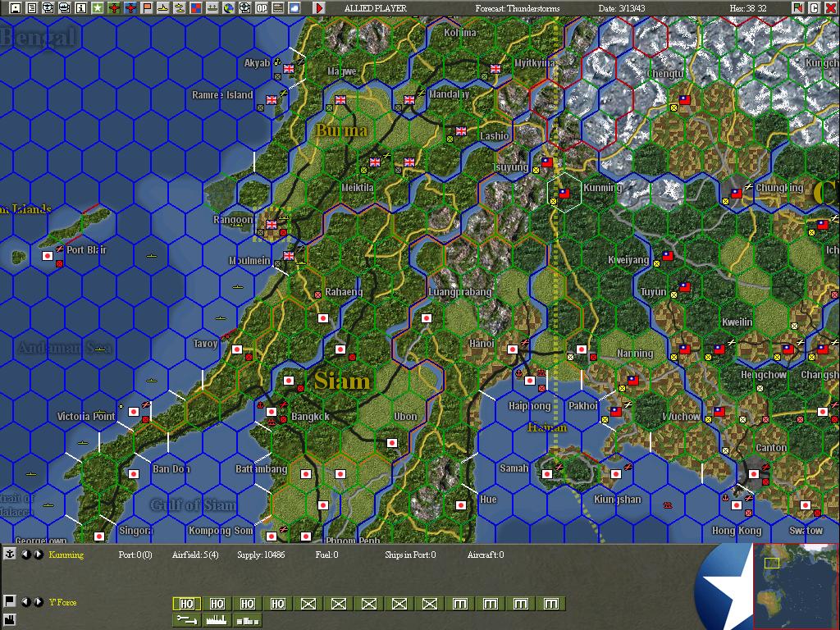The height and width of the screenshot is (630, 840).
Task: Click the Japanese flag at Samah
Action: point(547,474)
